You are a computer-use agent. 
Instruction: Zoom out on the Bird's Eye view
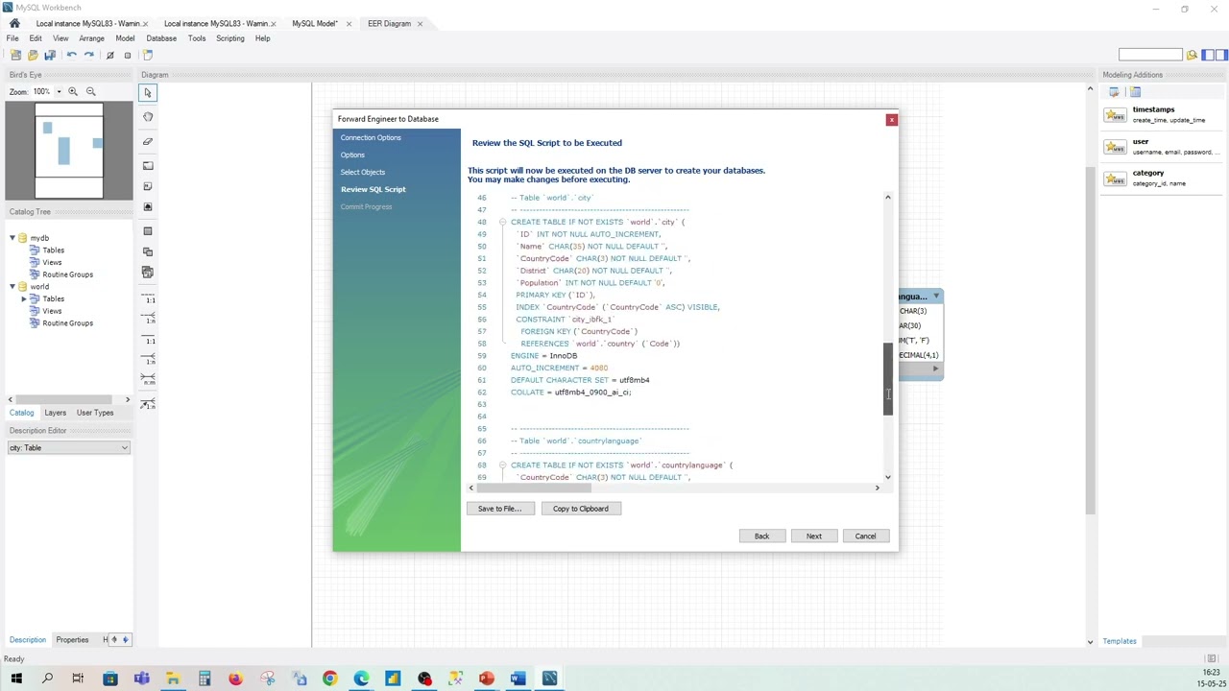pyautogui.click(x=91, y=91)
